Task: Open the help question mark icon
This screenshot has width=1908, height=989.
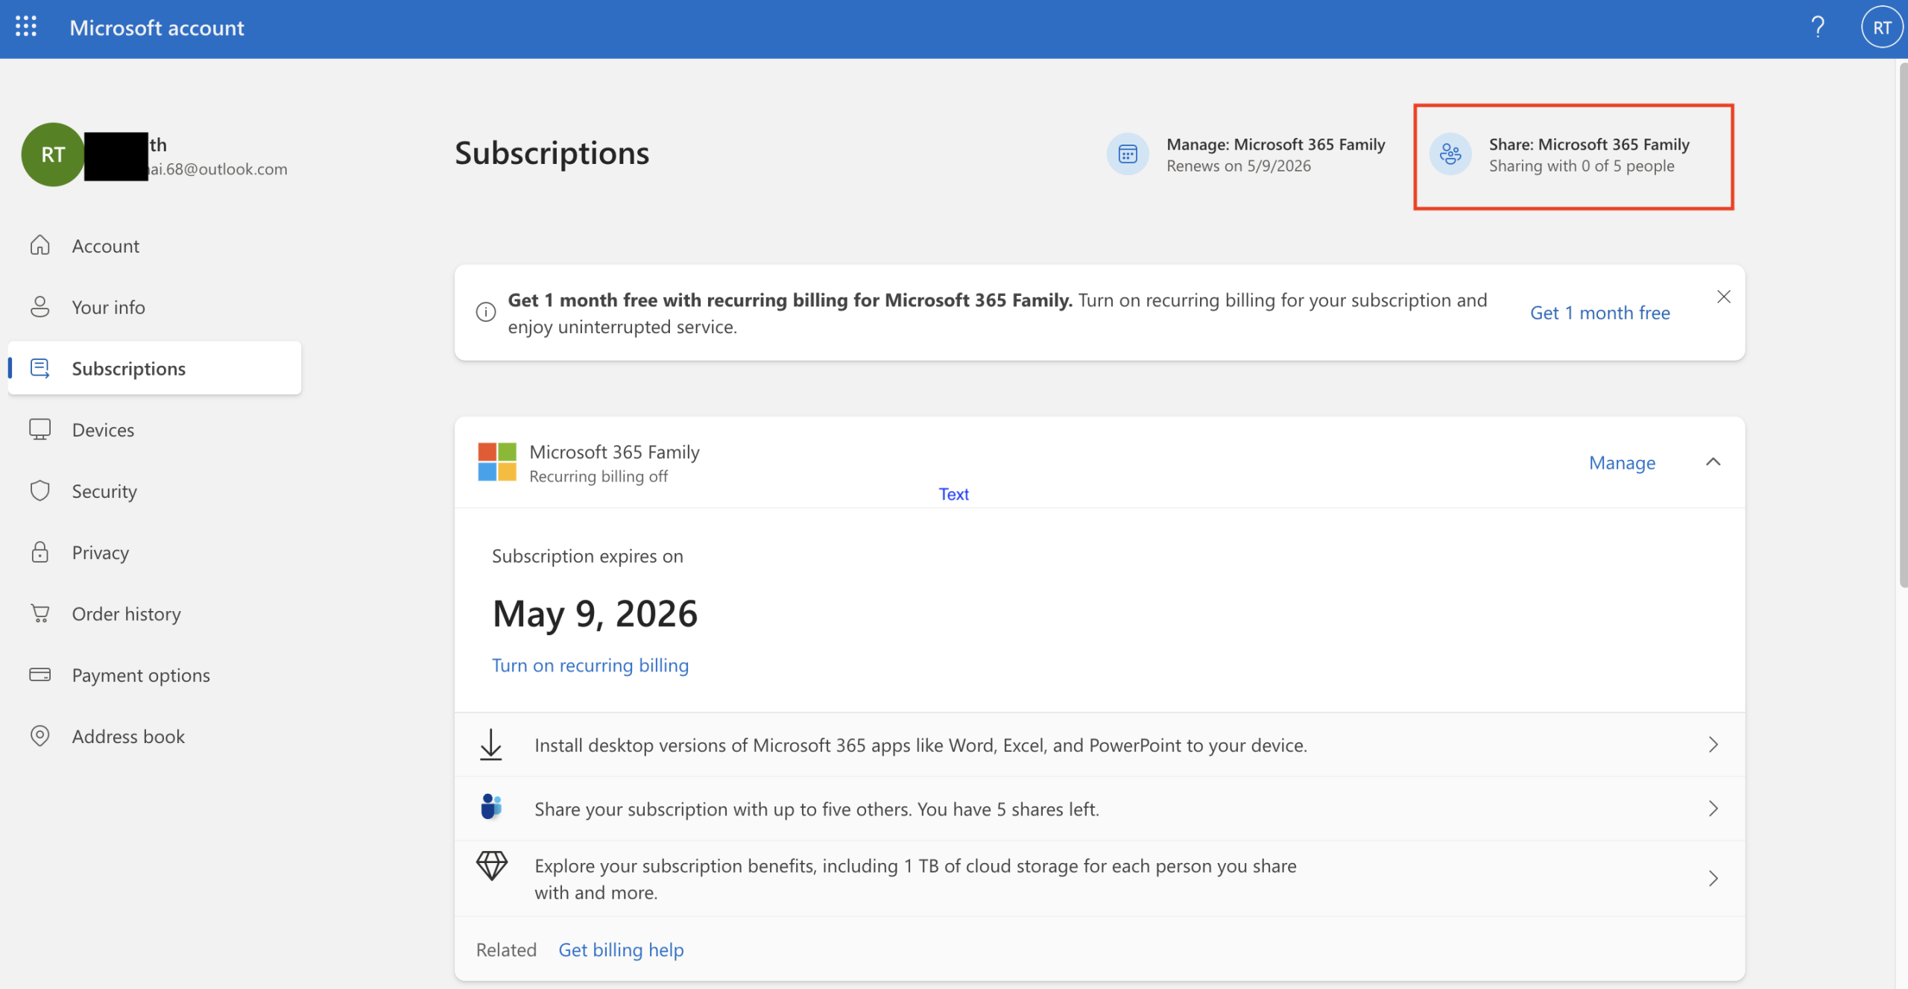Action: pyautogui.click(x=1817, y=28)
